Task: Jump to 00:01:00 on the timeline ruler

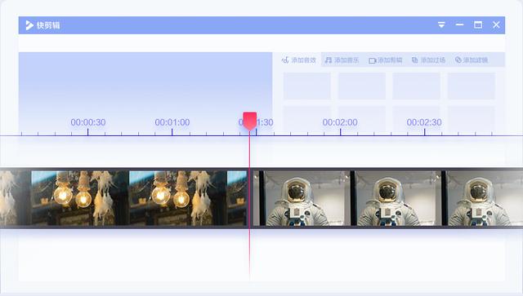Action: 172,122
